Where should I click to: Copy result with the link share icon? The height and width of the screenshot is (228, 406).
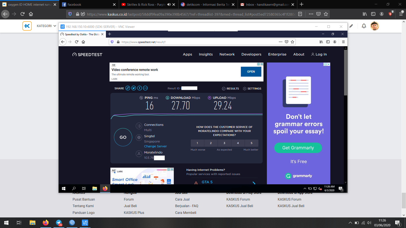[128, 88]
